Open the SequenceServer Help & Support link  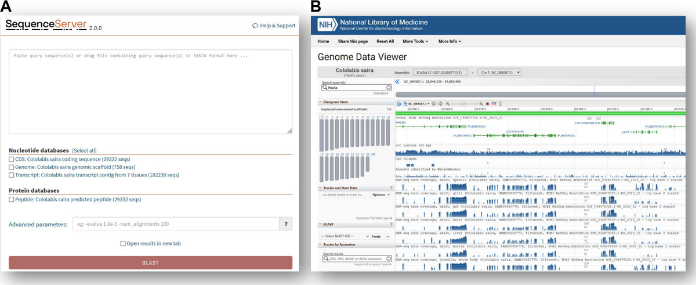coord(274,26)
